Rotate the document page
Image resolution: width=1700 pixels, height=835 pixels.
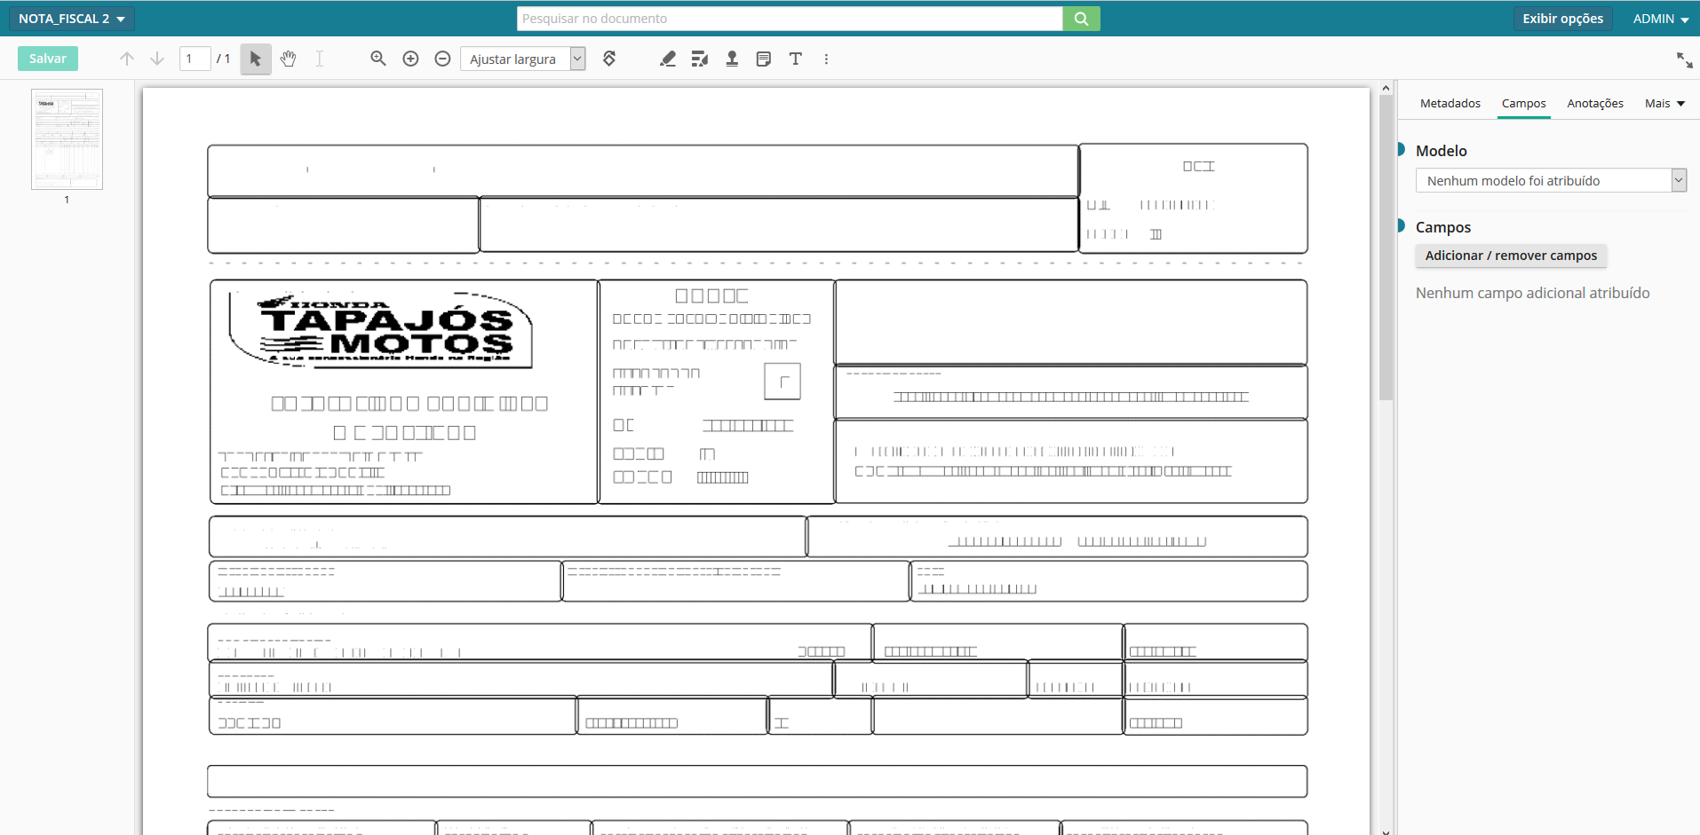609,59
